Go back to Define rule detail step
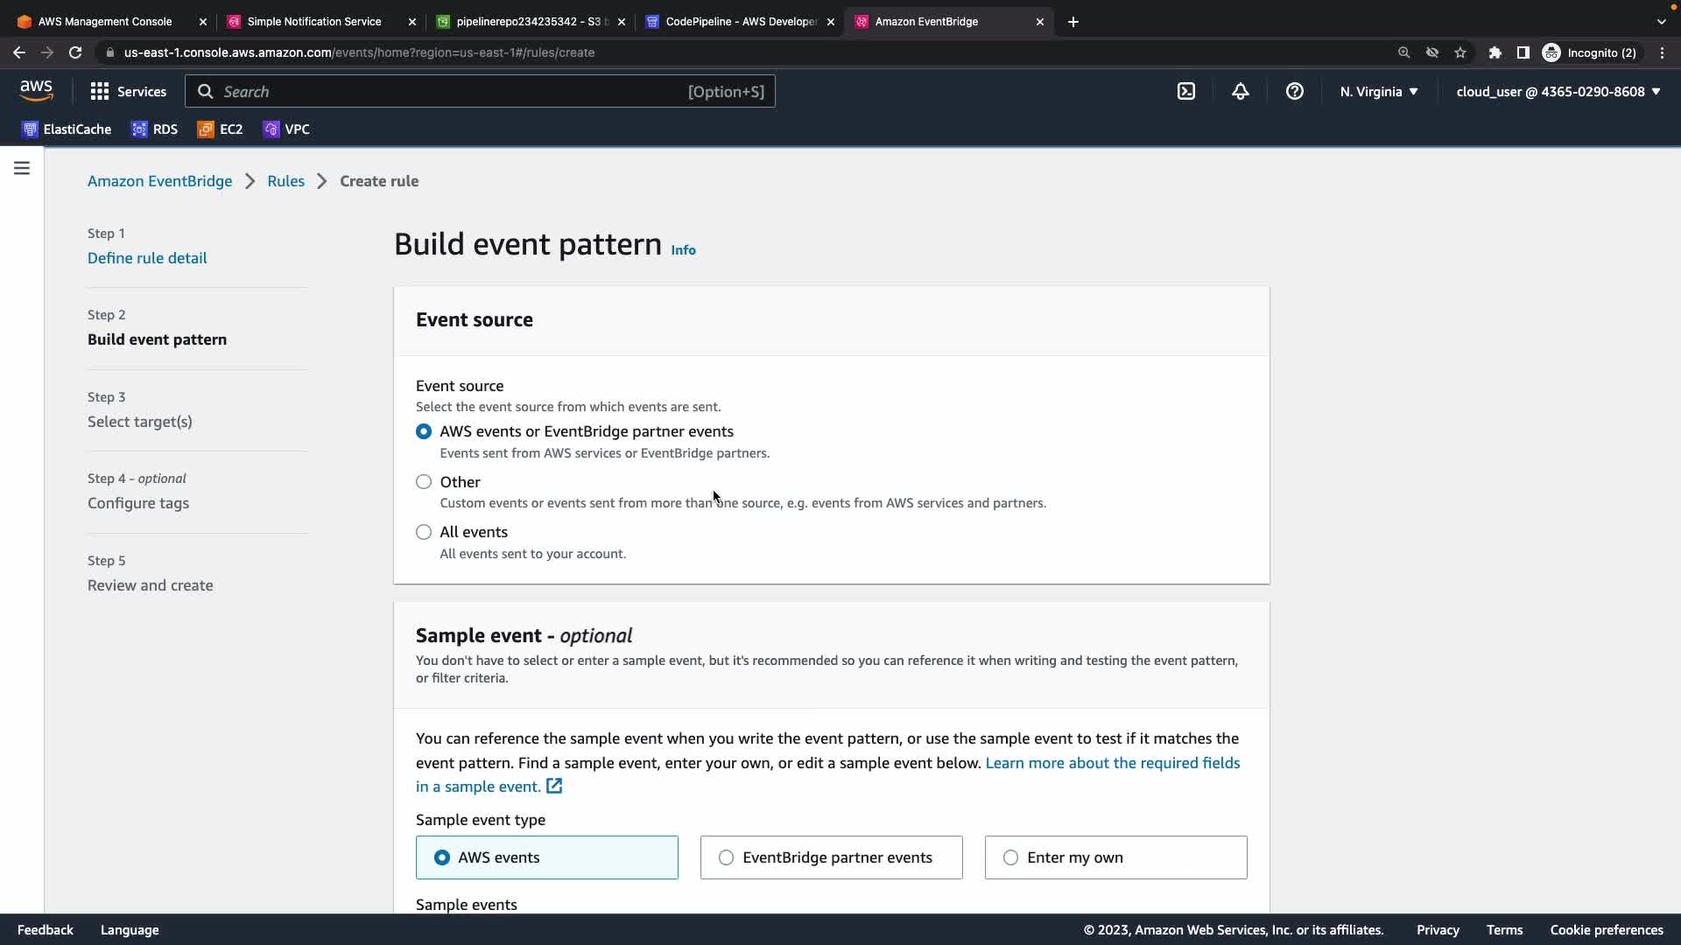 [x=147, y=258]
